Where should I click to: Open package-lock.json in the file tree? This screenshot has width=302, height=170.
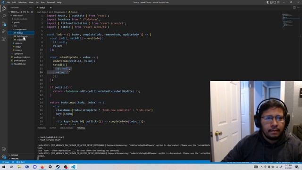[21, 57]
